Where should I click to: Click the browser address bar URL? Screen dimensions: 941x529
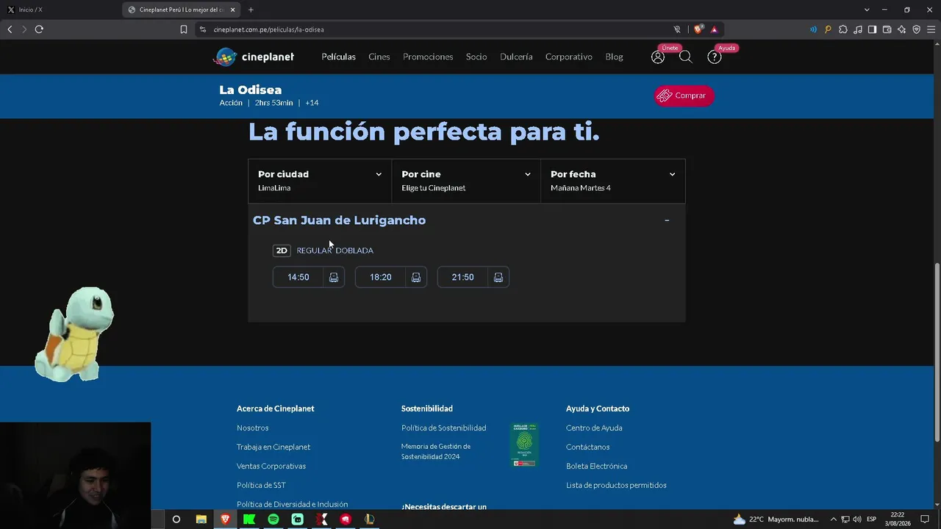[269, 29]
